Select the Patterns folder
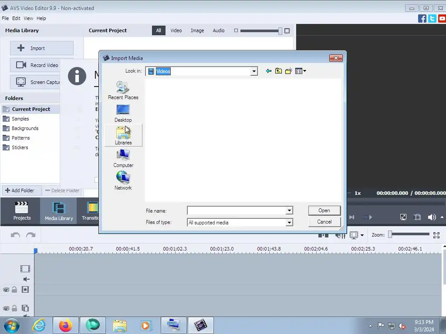Viewport: 446px width, 334px height. tap(20, 138)
